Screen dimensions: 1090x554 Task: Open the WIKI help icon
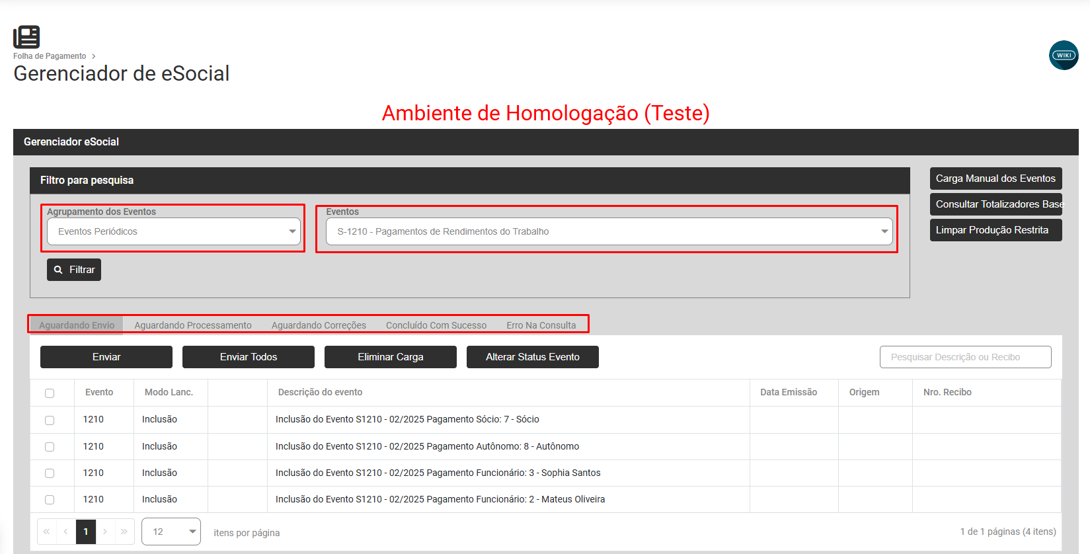(1064, 56)
